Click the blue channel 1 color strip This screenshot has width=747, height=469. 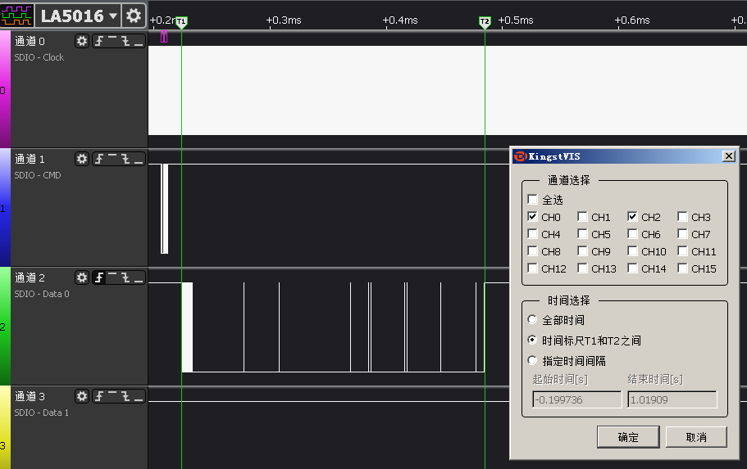point(5,207)
